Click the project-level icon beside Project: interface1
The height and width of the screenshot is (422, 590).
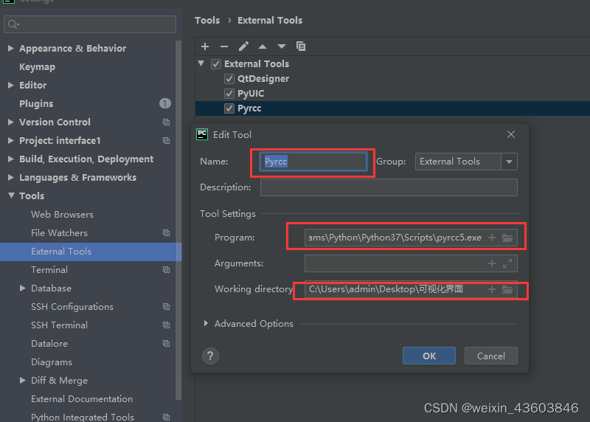(167, 140)
